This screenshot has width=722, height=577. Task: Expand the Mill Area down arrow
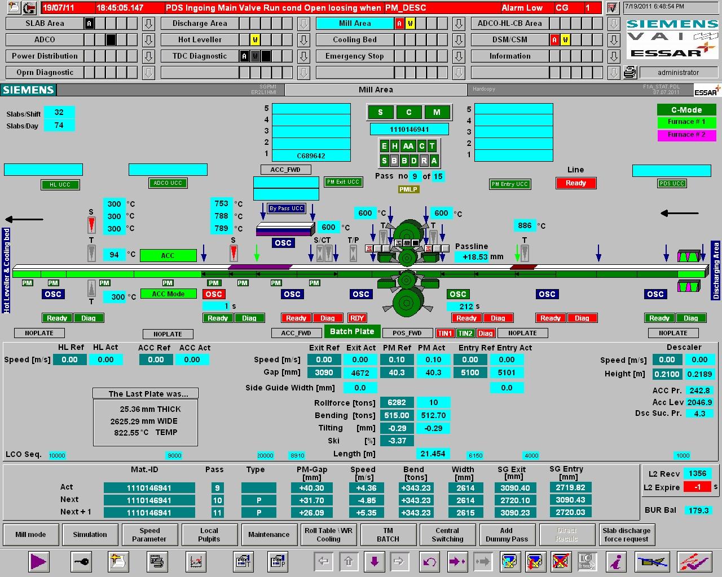(459, 24)
